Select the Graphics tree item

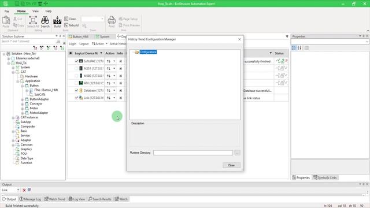click(26, 149)
